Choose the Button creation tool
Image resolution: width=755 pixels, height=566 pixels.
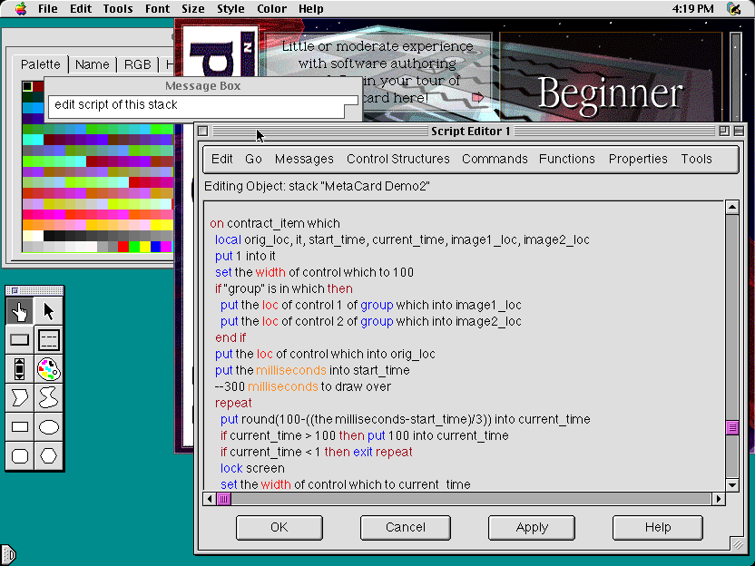click(x=20, y=340)
